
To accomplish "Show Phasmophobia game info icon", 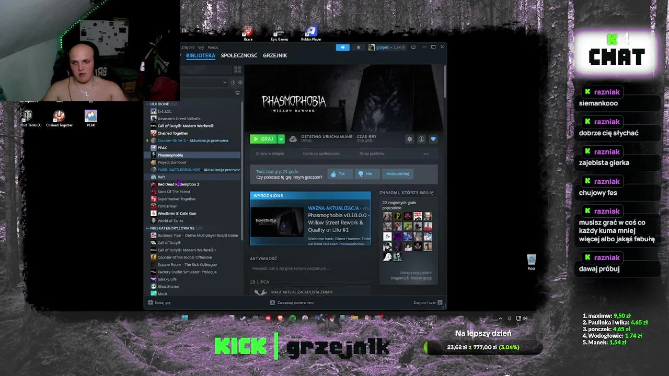I will (x=421, y=139).
